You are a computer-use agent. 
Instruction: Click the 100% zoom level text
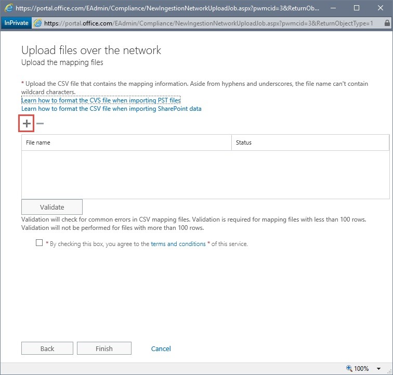361,368
